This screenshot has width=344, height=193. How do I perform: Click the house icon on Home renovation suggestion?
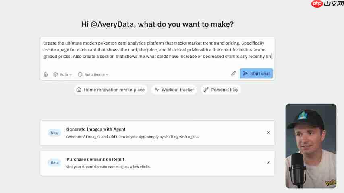(x=79, y=90)
